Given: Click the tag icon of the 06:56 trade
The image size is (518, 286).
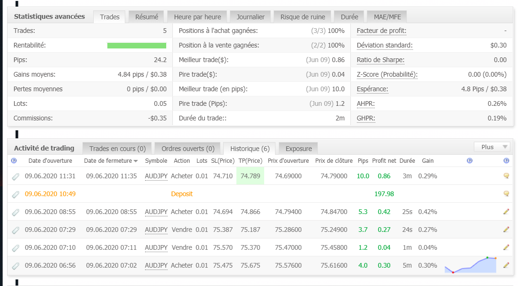Looking at the screenshot, I should [16, 266].
